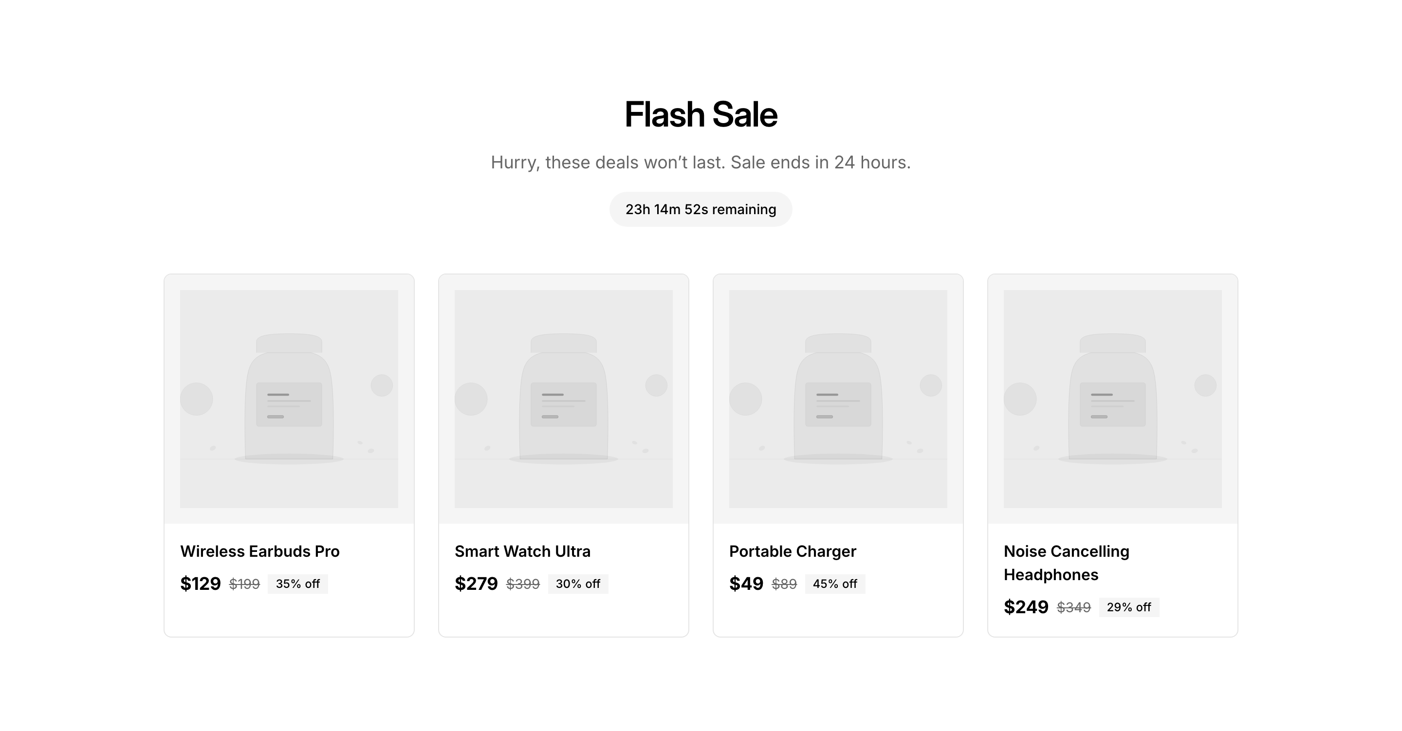This screenshot has height=731, width=1402.
Task: Click the $249 sale price
Action: pyautogui.click(x=1026, y=607)
